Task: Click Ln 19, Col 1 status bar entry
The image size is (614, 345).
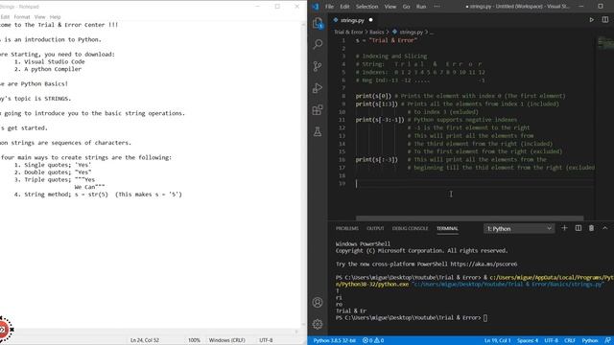Action: point(497,340)
